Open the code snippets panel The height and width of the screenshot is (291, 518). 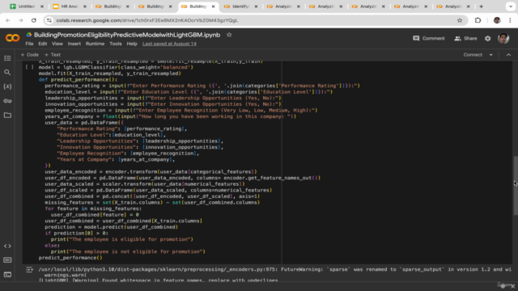coord(7,246)
